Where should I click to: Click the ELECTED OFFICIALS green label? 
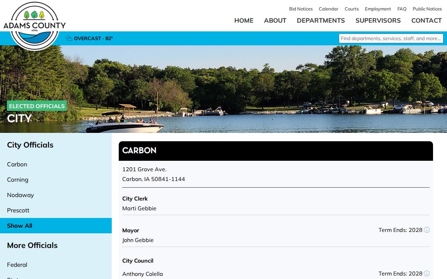(x=37, y=106)
